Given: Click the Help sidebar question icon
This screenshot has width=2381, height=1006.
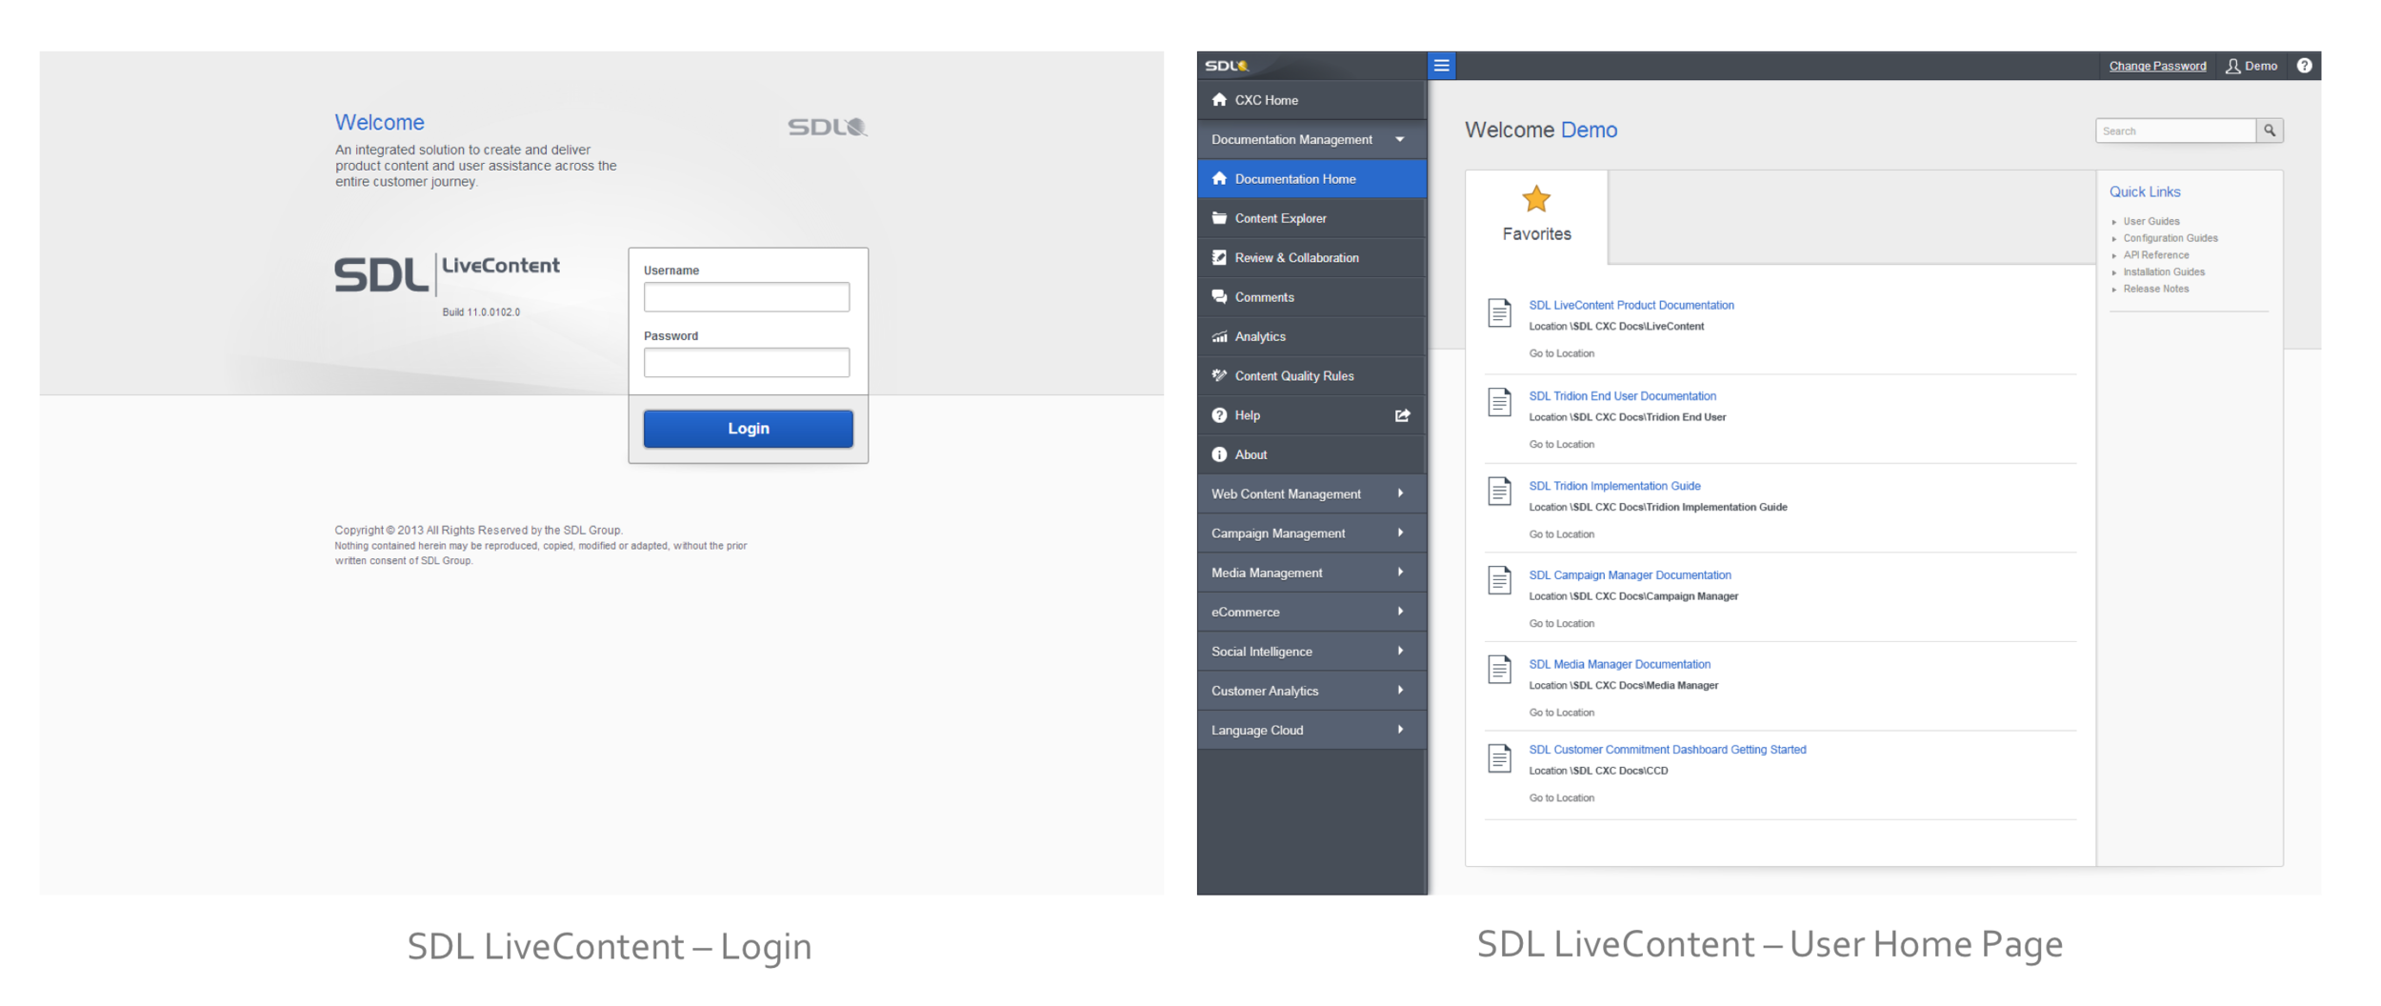Looking at the screenshot, I should (x=1218, y=415).
